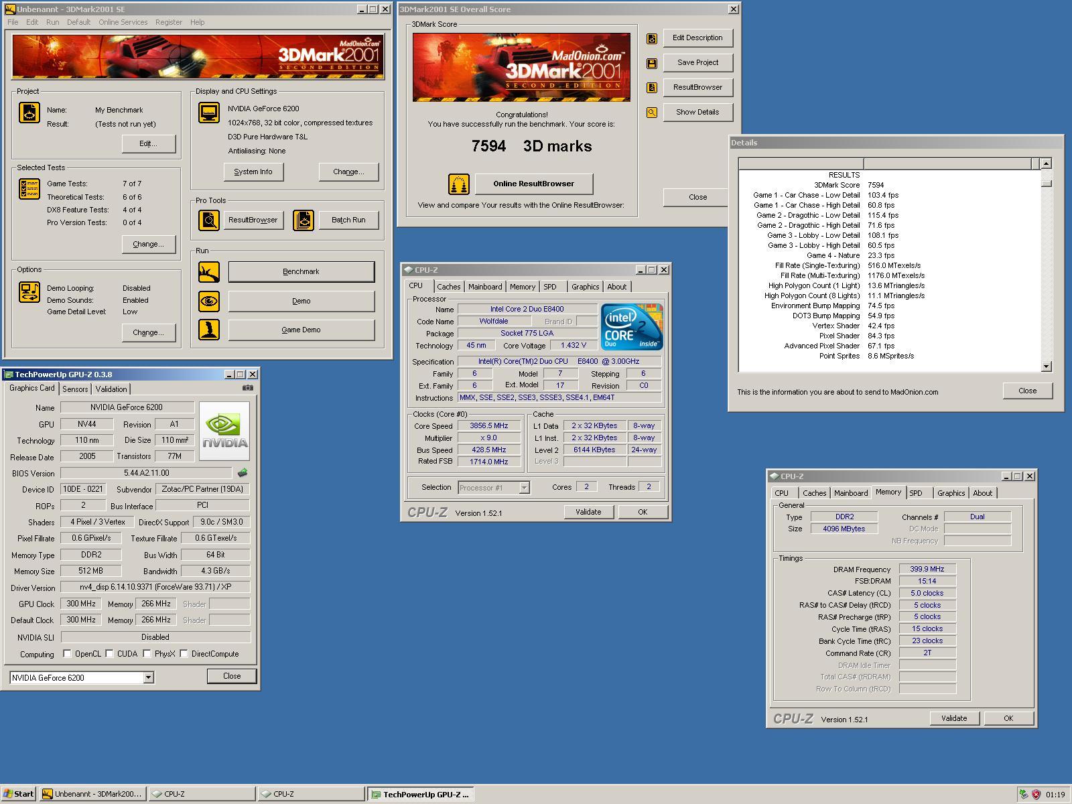This screenshot has width=1072, height=804.
Task: Click the Demo eye icon
Action: (x=208, y=301)
